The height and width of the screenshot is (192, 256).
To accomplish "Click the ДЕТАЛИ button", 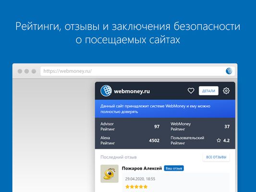I will tap(208, 91).
